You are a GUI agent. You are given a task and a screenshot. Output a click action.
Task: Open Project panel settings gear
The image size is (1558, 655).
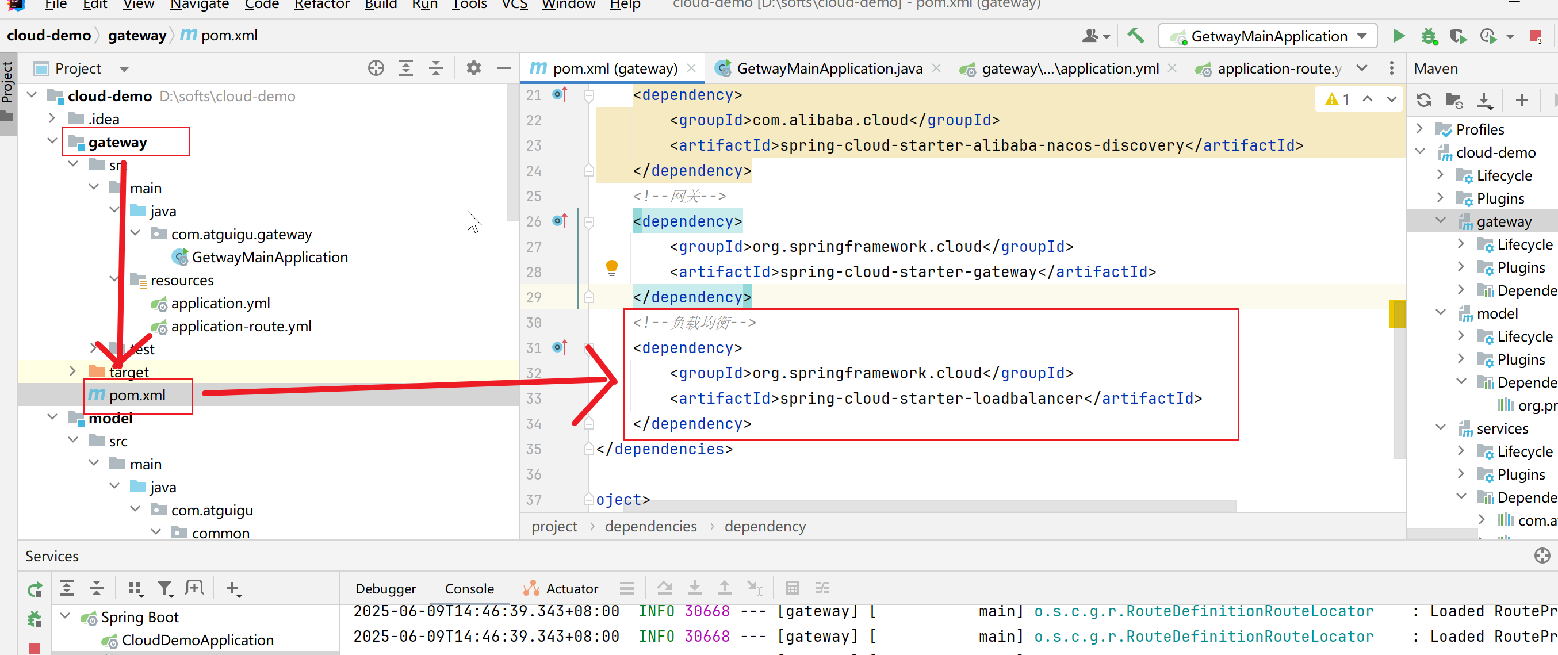[473, 68]
